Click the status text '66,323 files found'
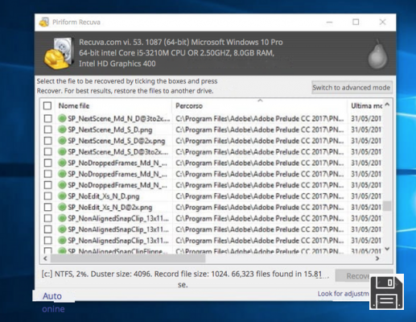 (x=262, y=274)
